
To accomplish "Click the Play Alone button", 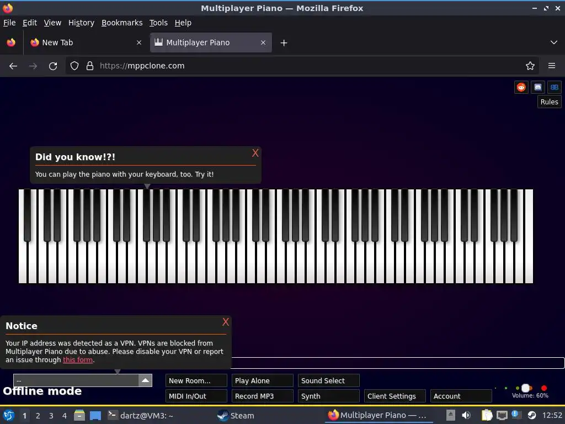I will (x=262, y=381).
